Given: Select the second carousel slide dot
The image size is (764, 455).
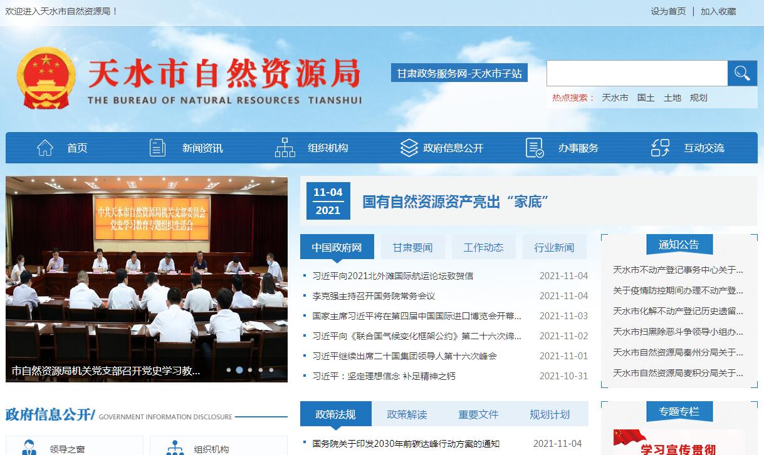Looking at the screenshot, I should (239, 370).
